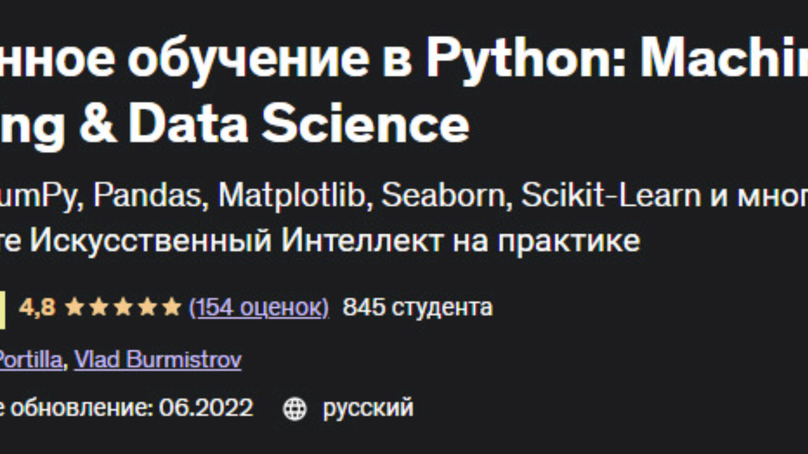
Task: Click Pandas in the subtitle
Action: 147,195
